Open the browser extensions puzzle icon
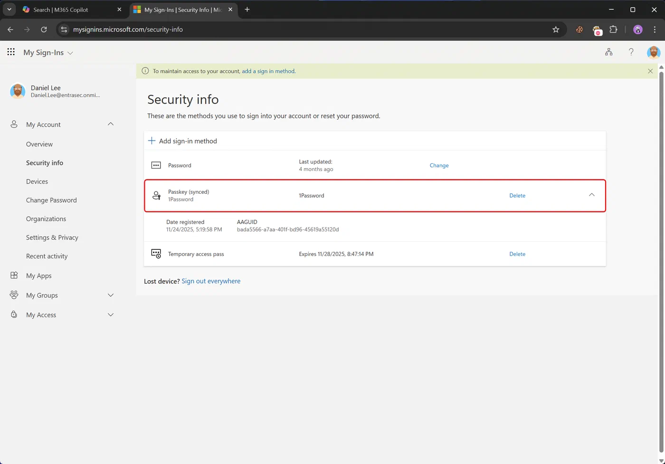 613,29
